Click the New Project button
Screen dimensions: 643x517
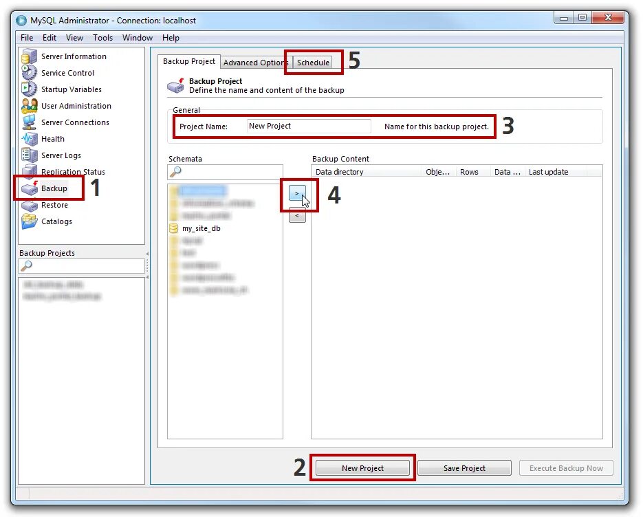362,467
